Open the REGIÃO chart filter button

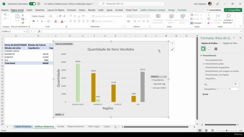59,115
